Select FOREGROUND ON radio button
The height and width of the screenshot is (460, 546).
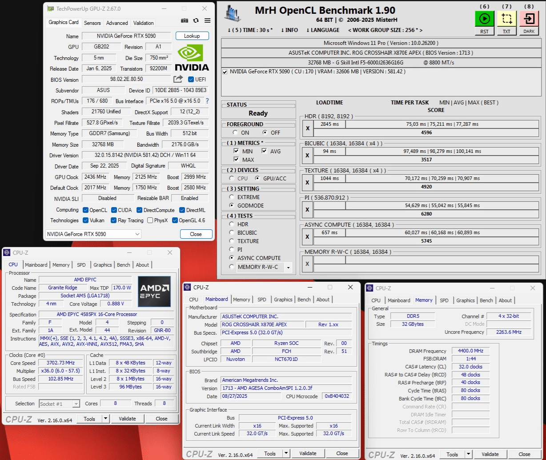click(x=235, y=132)
